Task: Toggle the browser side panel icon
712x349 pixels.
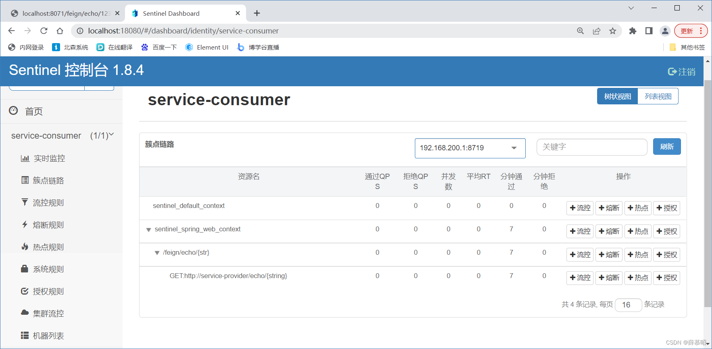Action: click(x=649, y=31)
